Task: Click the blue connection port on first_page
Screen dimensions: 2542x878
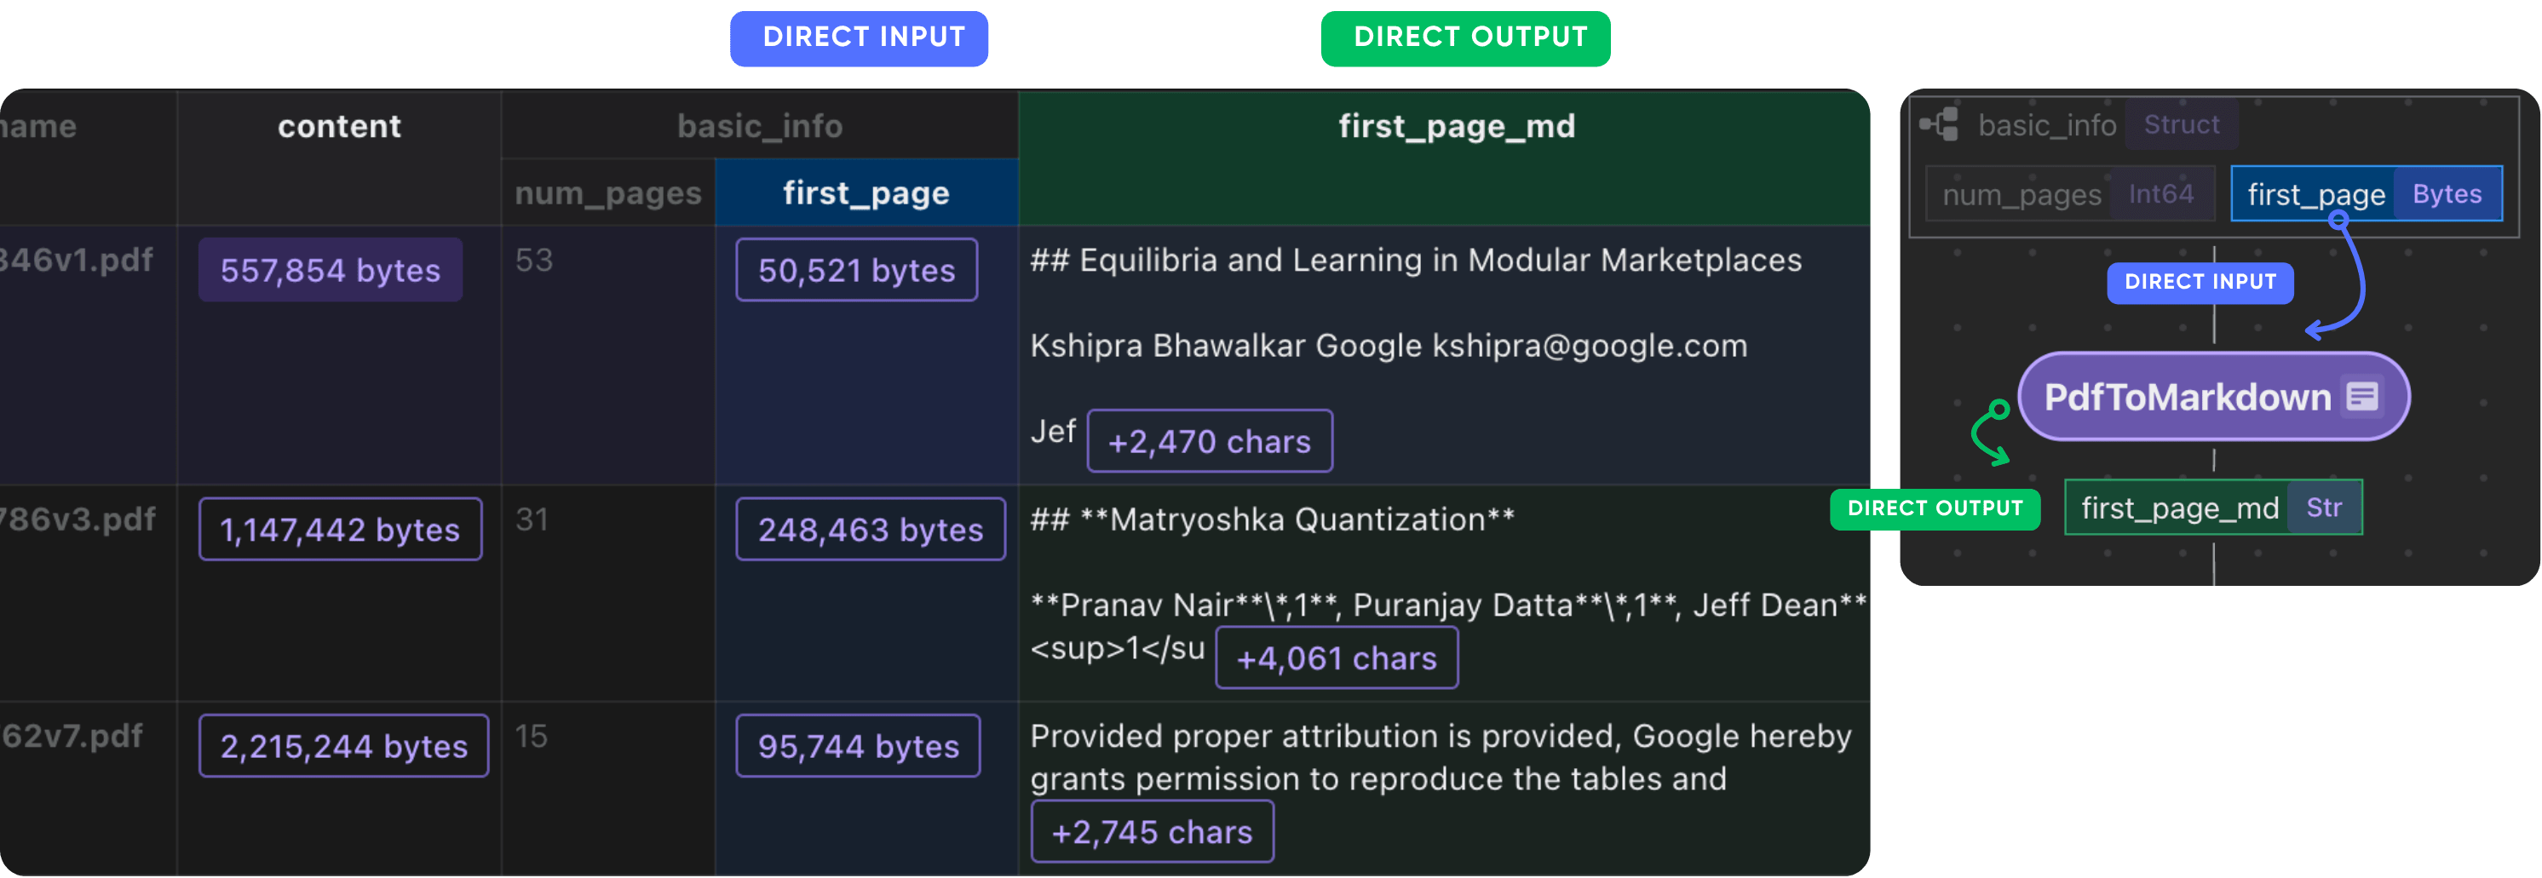Action: click(2338, 221)
